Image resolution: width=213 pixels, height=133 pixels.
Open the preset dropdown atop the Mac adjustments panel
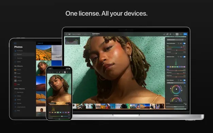[175, 40]
